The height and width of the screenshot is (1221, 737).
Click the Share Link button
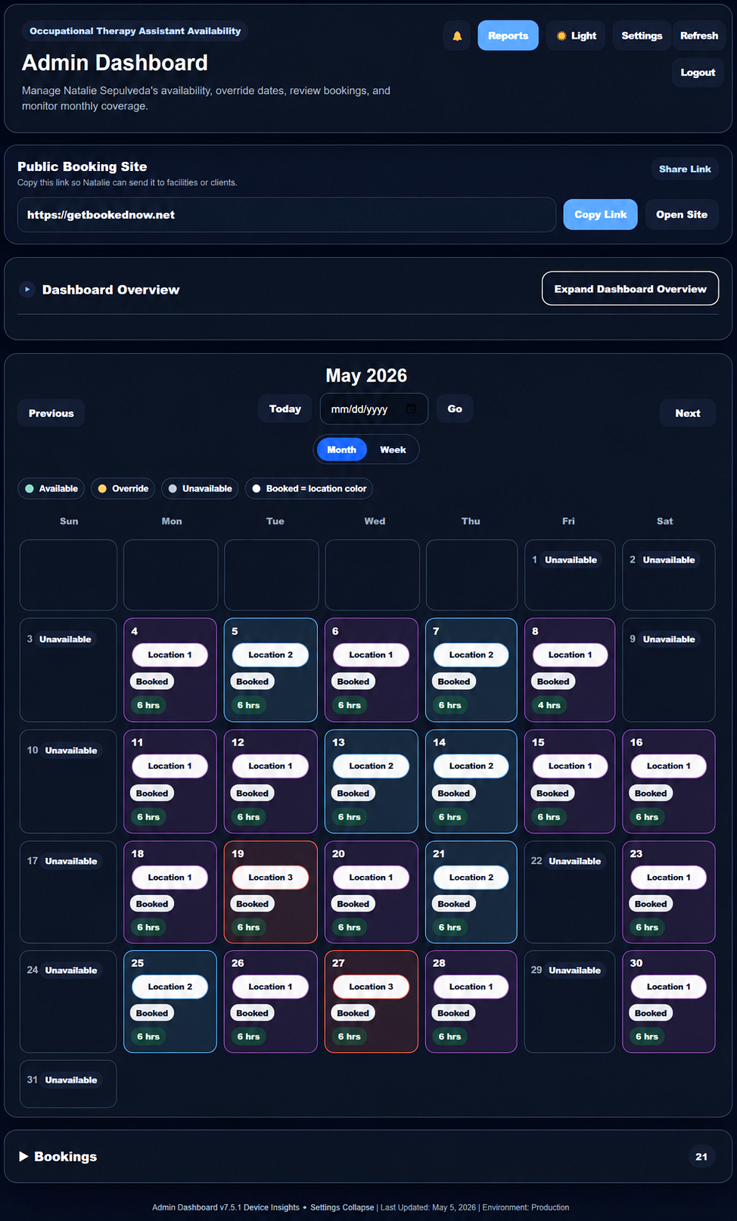click(x=685, y=169)
